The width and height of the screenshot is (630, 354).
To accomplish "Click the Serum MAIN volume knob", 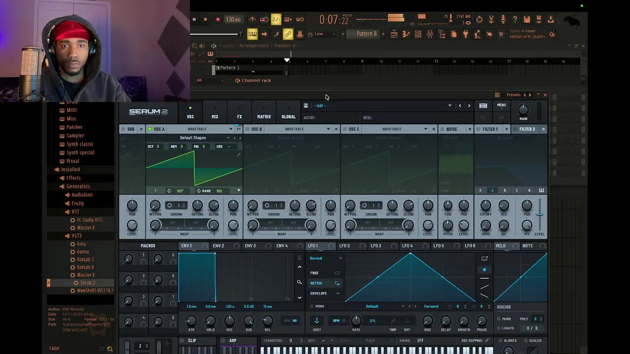I will tap(523, 109).
